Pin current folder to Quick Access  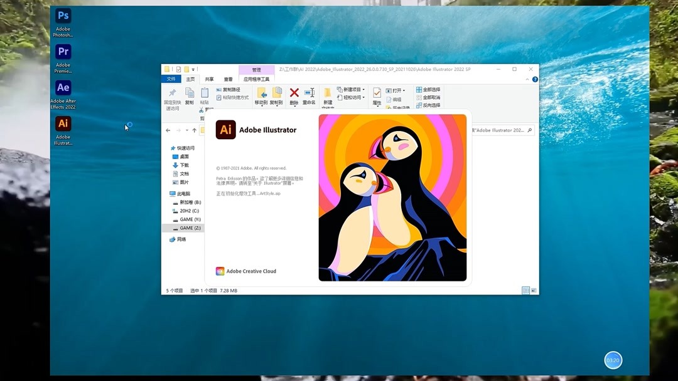(x=173, y=95)
